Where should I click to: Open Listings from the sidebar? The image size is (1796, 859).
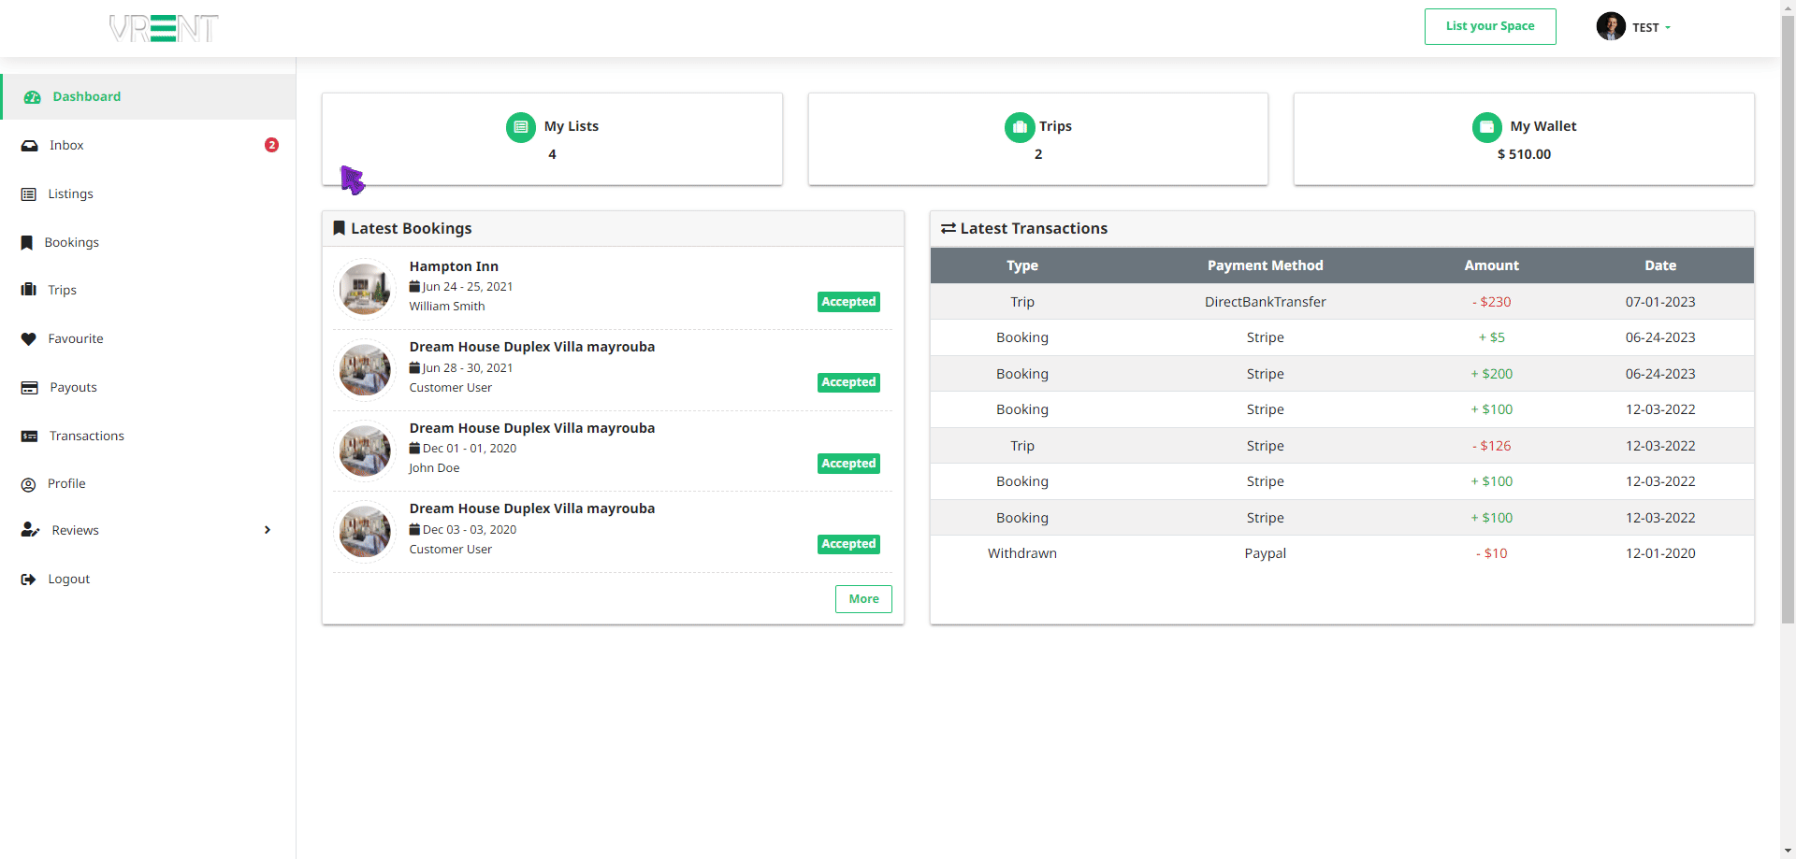[x=71, y=194]
